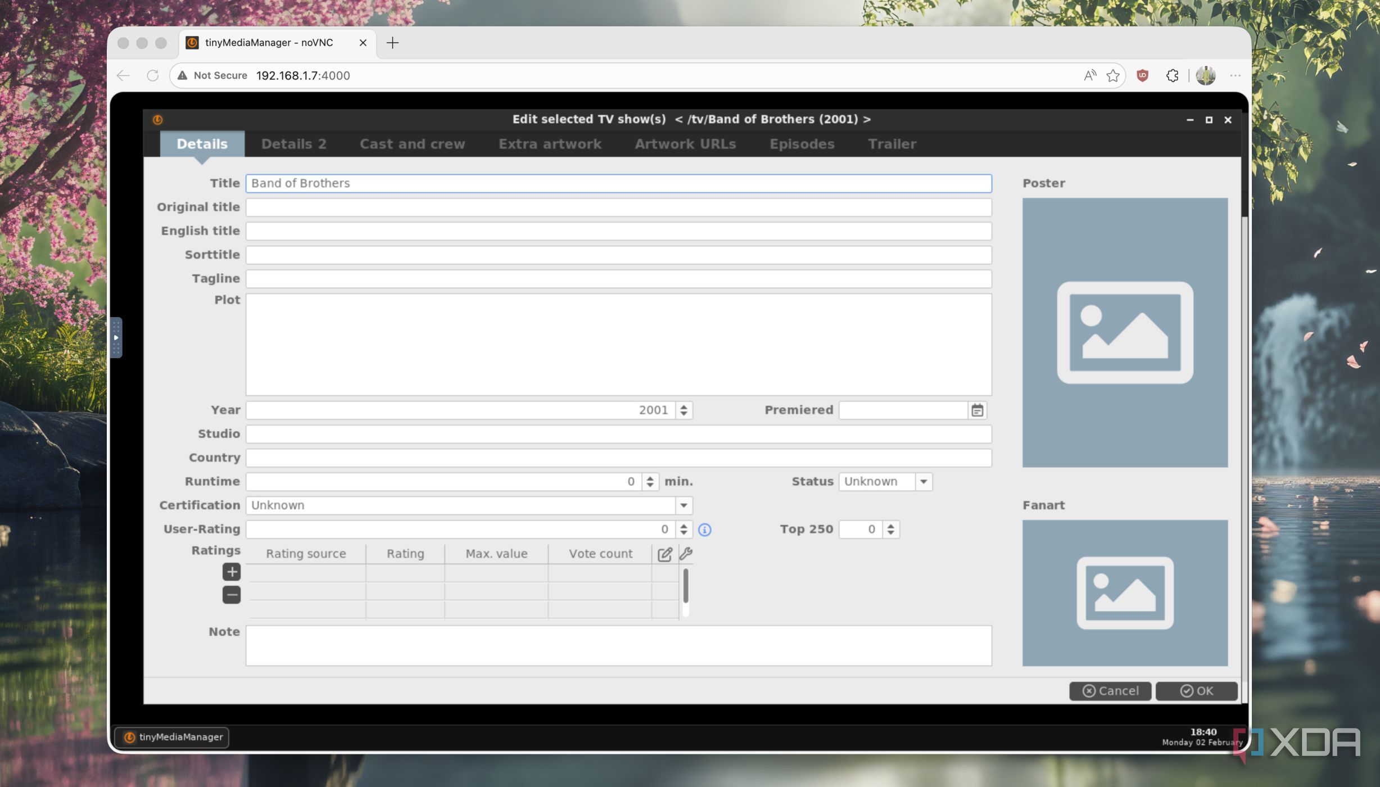
Task: Click the Poster image placeholder
Action: 1125,332
